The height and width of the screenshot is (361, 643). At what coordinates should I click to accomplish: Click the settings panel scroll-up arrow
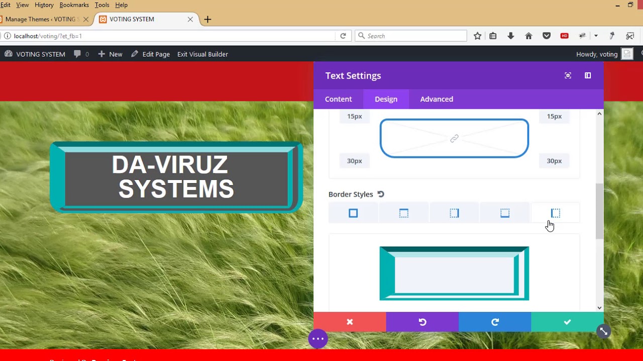[599, 114]
